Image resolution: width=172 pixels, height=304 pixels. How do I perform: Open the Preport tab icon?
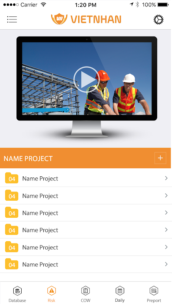click(x=154, y=291)
